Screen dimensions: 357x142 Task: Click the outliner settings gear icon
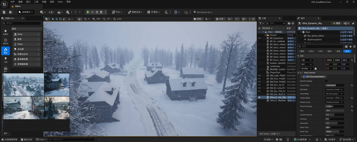tap(293, 23)
